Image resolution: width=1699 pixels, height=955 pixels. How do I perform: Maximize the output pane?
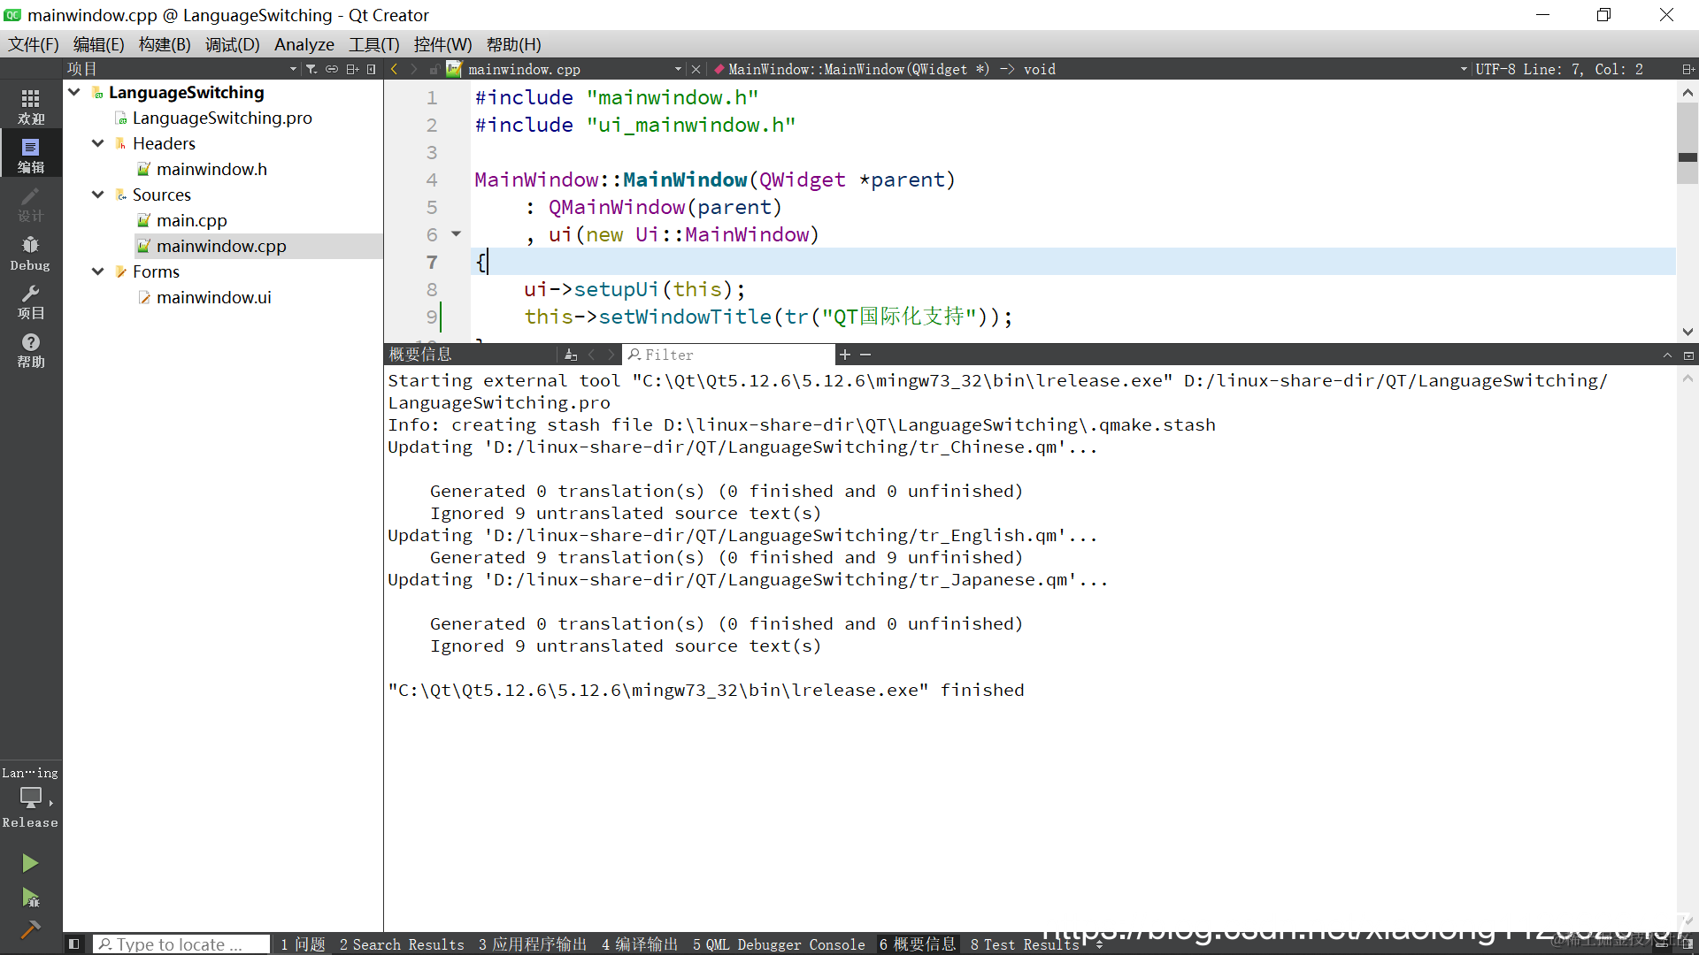coord(1688,355)
